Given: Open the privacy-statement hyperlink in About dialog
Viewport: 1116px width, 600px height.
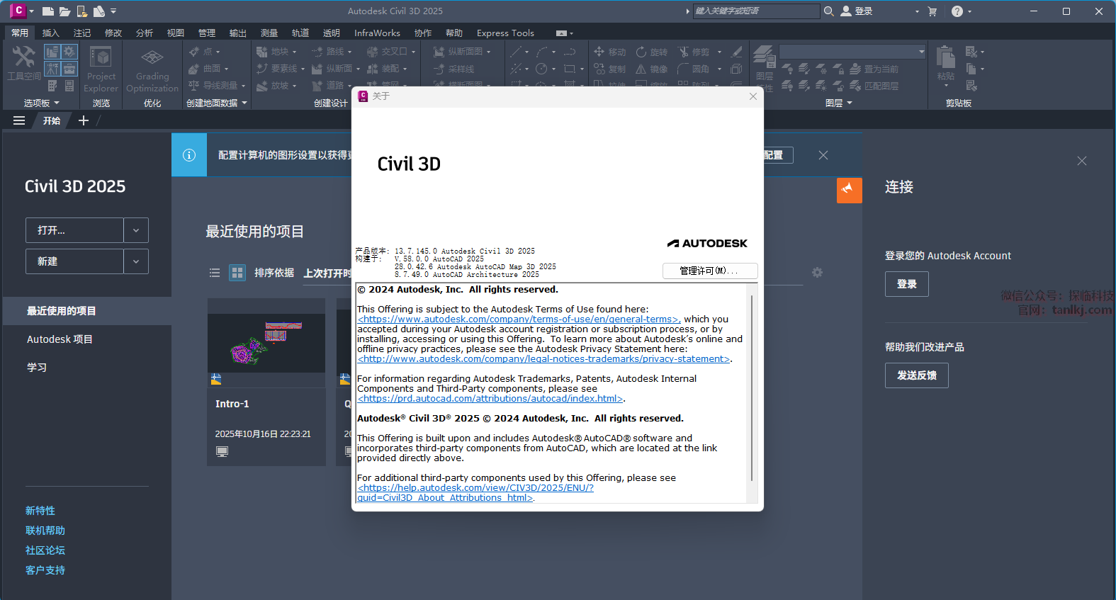Looking at the screenshot, I should coord(544,359).
